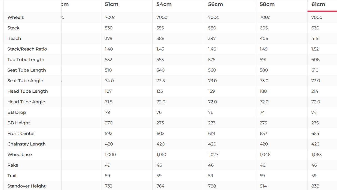This screenshot has height=190, width=337.
Task: Select the Top Tube Length row label
Action: point(26,60)
